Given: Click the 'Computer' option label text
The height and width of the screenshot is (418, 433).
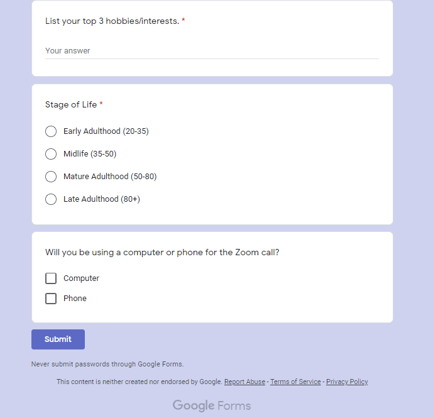Looking at the screenshot, I should click(x=81, y=278).
